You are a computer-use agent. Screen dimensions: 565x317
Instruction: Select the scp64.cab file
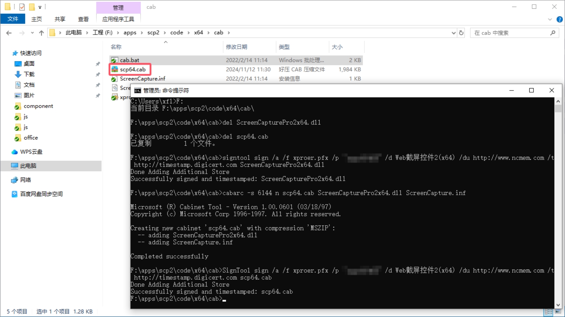tap(132, 69)
